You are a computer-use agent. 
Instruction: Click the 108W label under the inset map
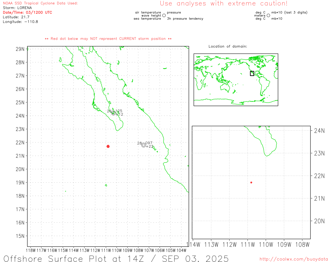click(x=302, y=245)
